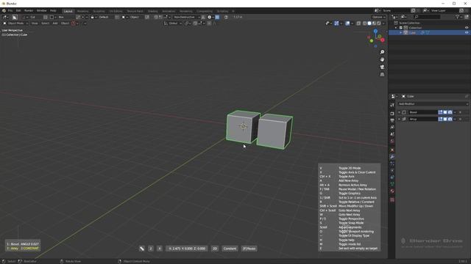Toggle Bevel modifier viewport display
The image size is (471, 264).
tap(445, 112)
